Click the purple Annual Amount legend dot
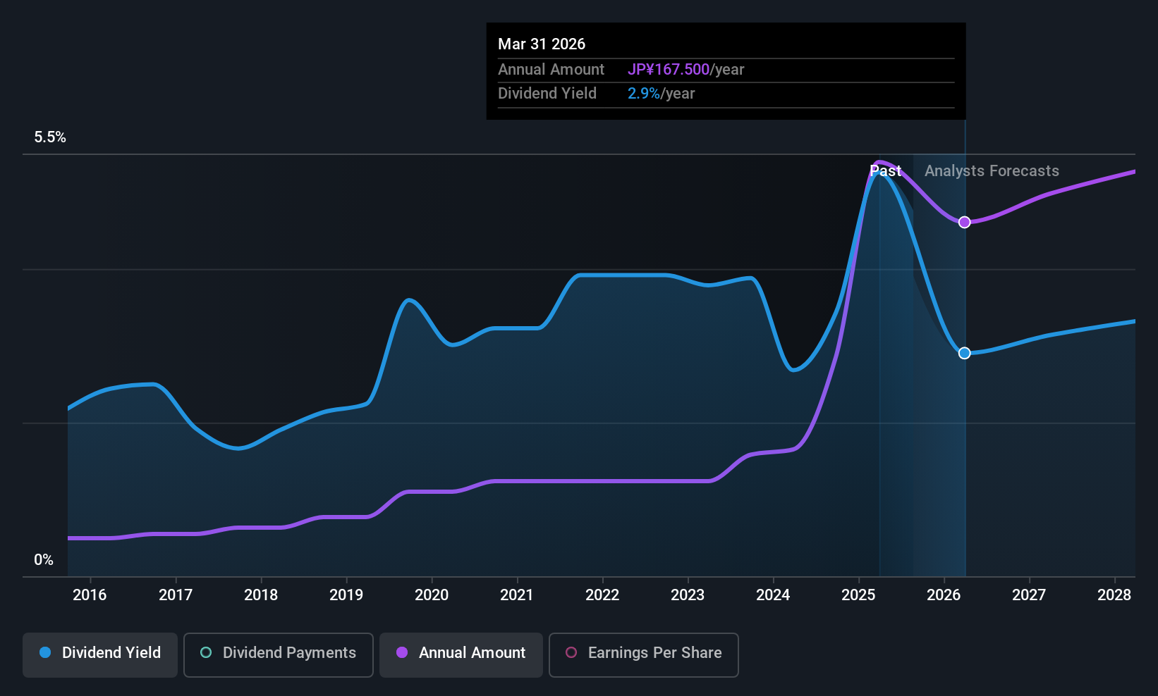Viewport: 1158px width, 696px height. coord(402,652)
